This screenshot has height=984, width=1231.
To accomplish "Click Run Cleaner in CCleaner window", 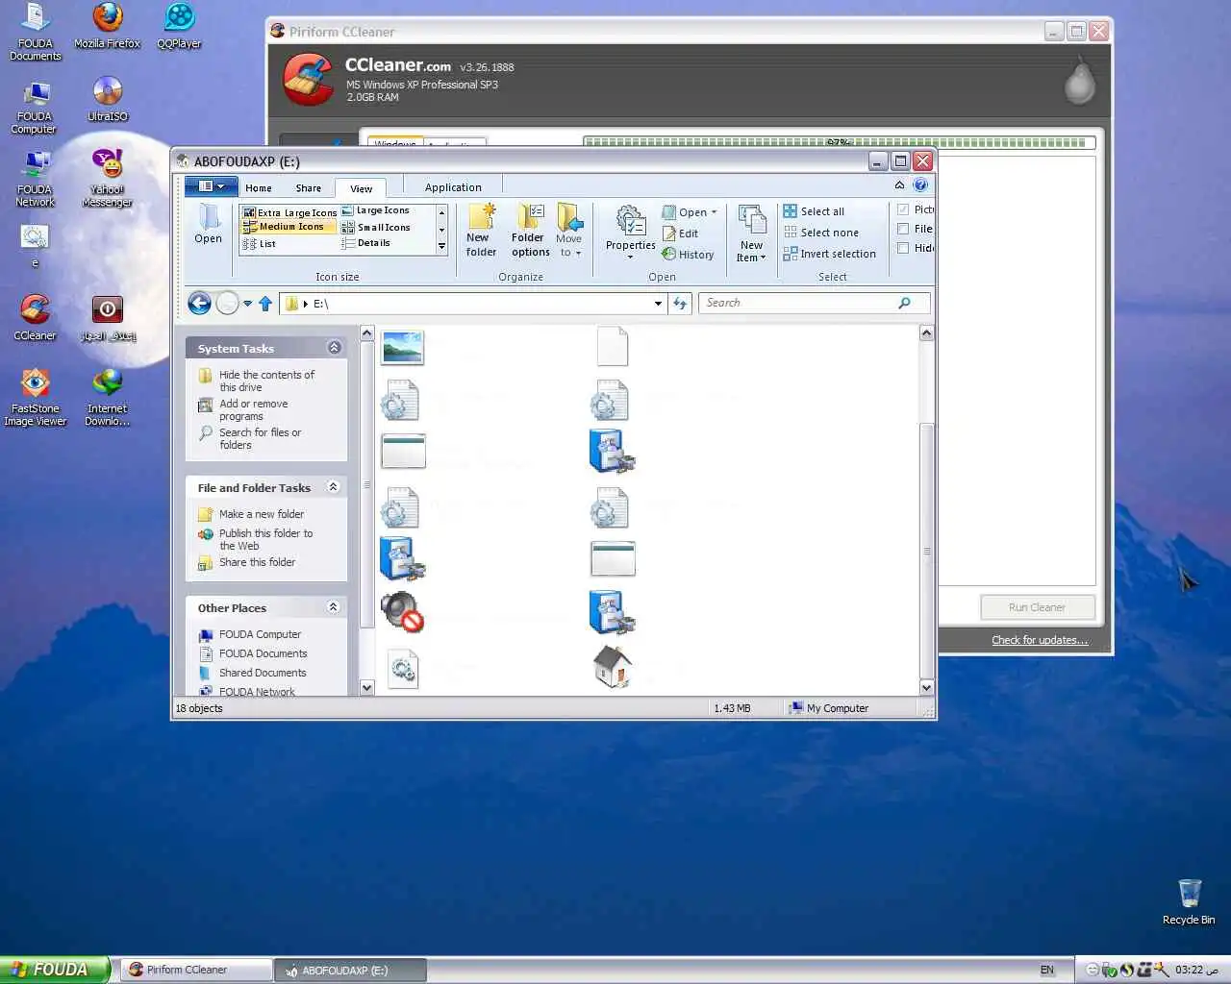I will (1037, 607).
